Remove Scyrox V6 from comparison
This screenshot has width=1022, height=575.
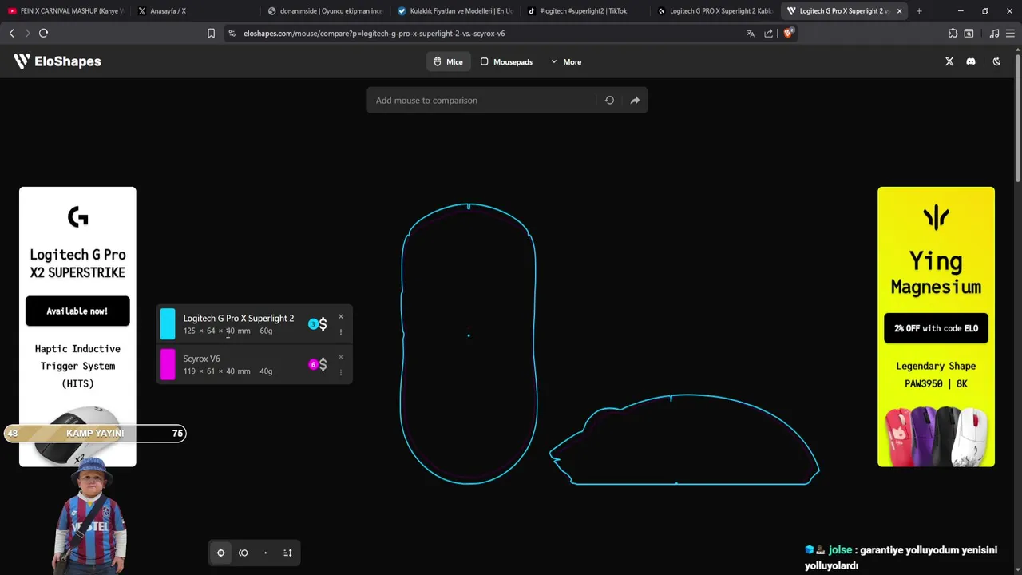pos(341,357)
